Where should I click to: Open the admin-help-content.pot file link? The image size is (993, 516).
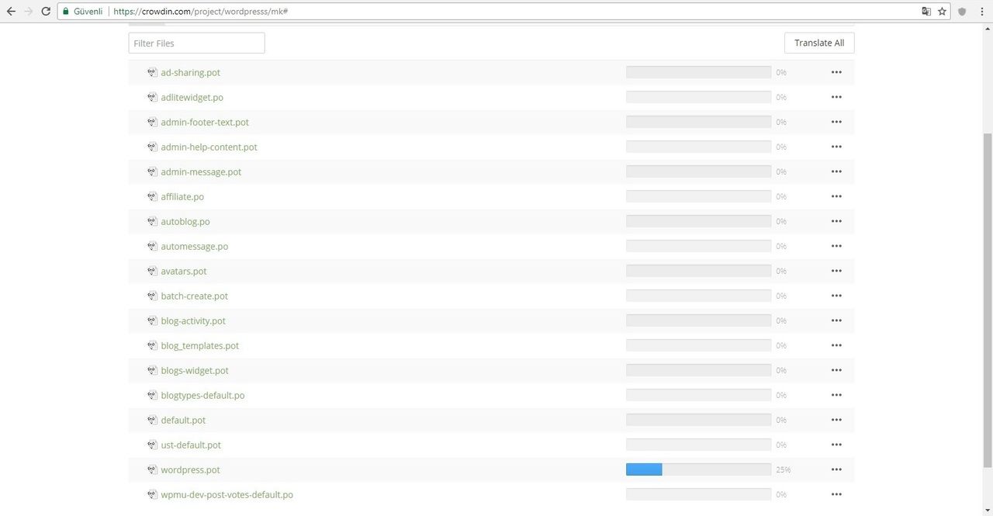pyautogui.click(x=209, y=147)
